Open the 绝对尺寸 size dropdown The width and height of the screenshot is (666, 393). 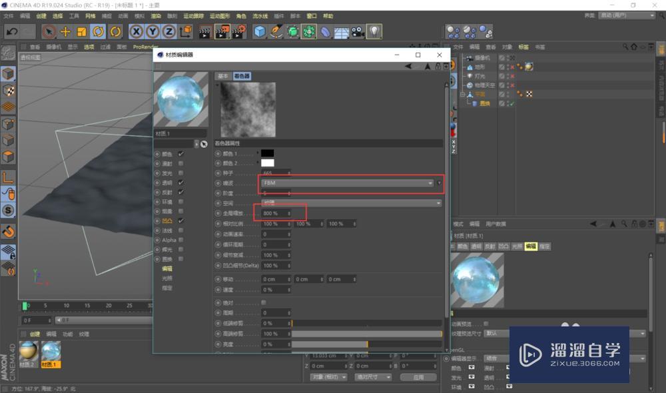374,377
